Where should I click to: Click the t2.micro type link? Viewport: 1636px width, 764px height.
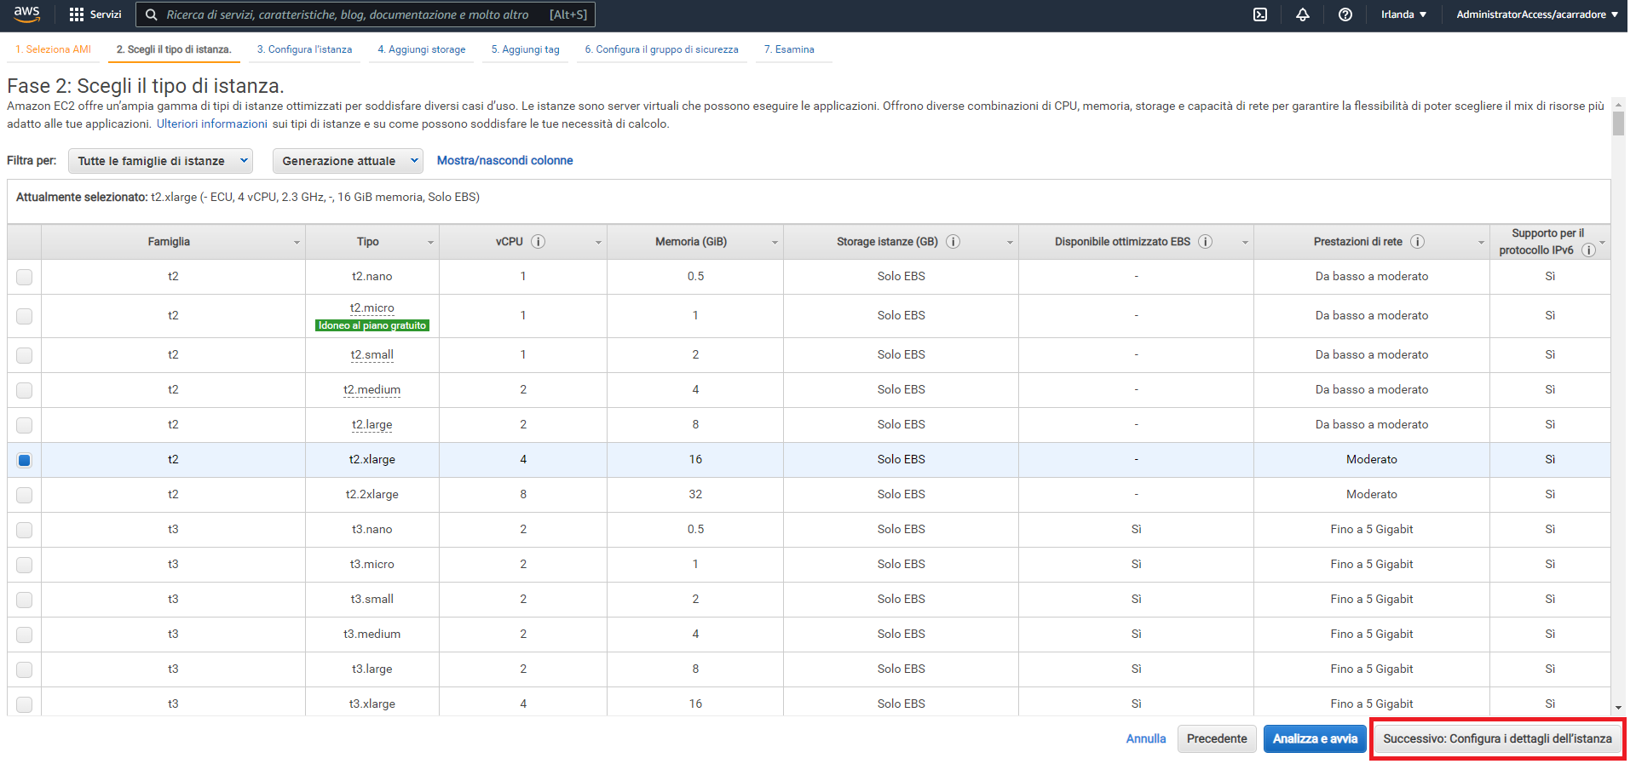click(372, 307)
